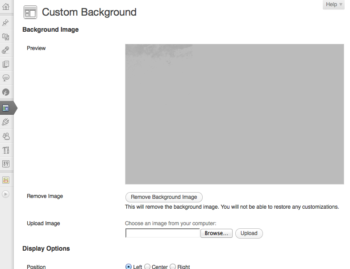Image resolution: width=350 pixels, height=269 pixels.
Task: Select Right position radio button
Action: [173, 267]
